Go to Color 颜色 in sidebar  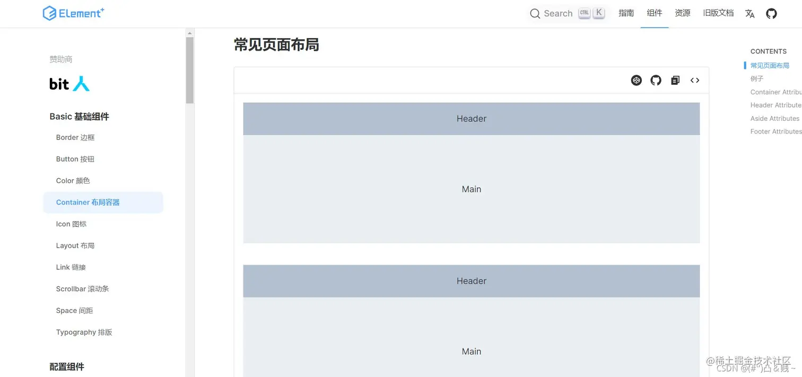(73, 181)
